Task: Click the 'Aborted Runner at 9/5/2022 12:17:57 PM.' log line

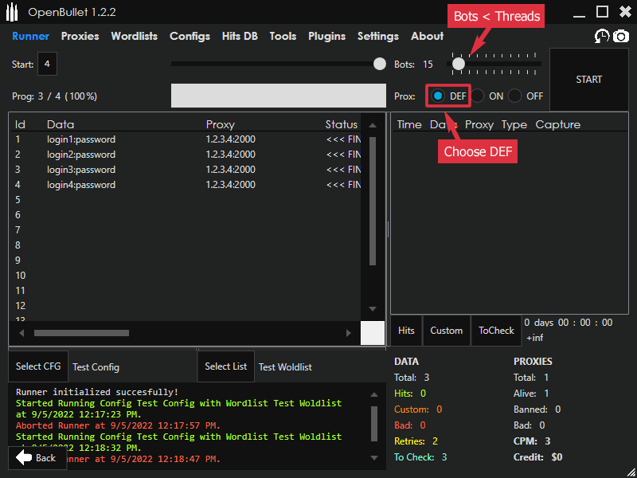Action: (x=118, y=425)
